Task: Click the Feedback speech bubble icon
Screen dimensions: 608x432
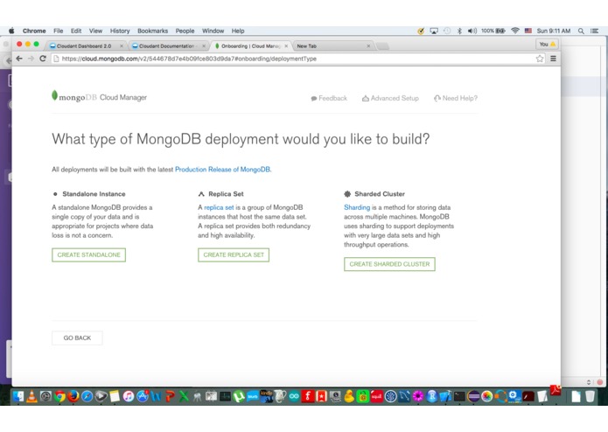Action: pyautogui.click(x=314, y=99)
